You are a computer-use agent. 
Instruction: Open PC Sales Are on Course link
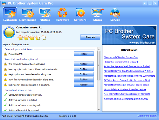127,80
